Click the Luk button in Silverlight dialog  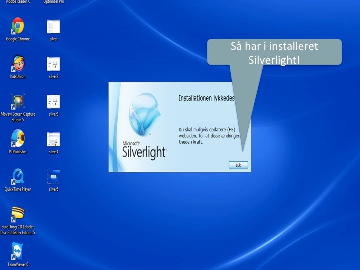238,165
